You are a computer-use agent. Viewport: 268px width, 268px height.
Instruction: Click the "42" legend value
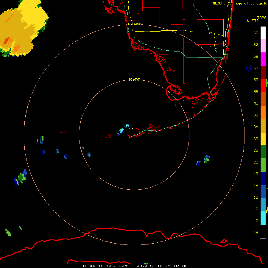(x=256, y=103)
